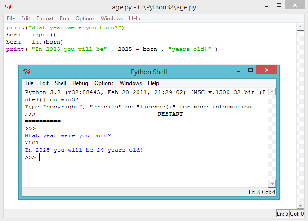Click the age.py editor scrollbar down arrow
Image resolution: width=308 pixels, height=221 pixels.
click(300, 205)
